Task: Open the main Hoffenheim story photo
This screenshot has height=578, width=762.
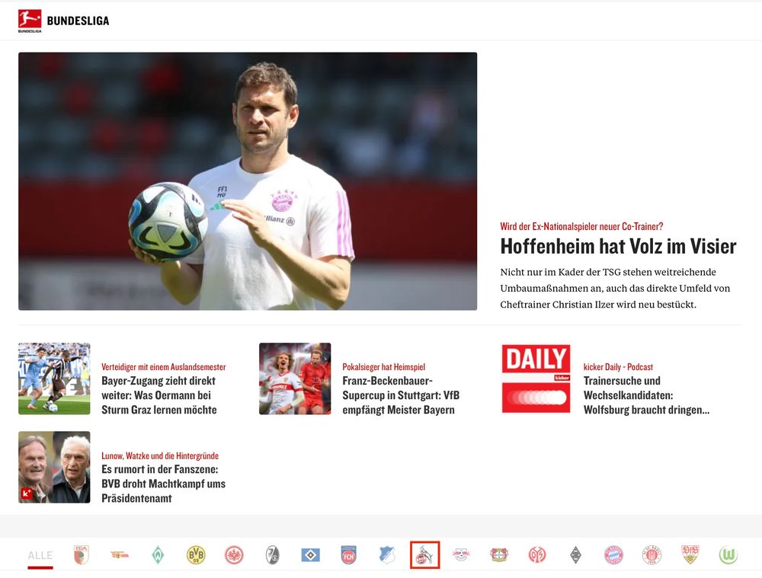Action: [248, 181]
